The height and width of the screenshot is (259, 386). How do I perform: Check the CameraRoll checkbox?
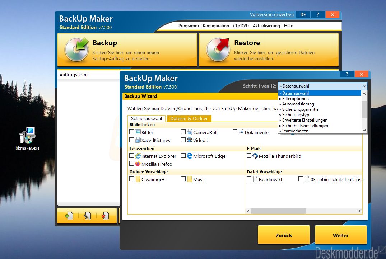[183, 132]
